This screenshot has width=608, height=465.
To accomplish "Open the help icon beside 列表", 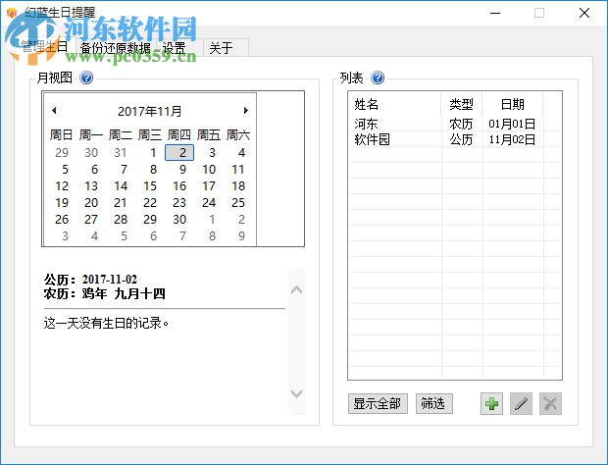I will (378, 77).
